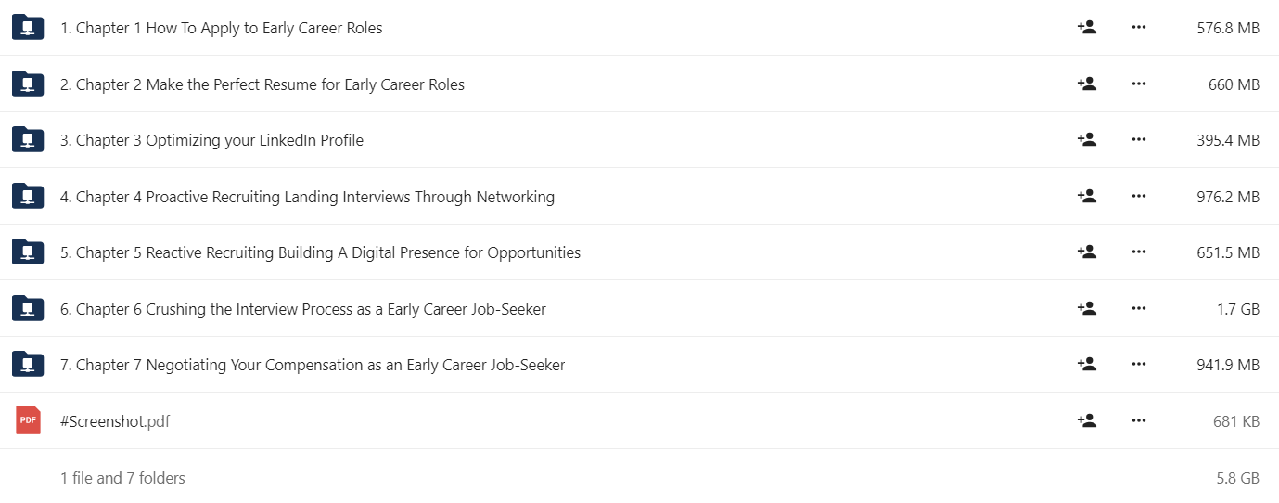Click the share icon for Chapter 7 Negotiating

click(1086, 365)
